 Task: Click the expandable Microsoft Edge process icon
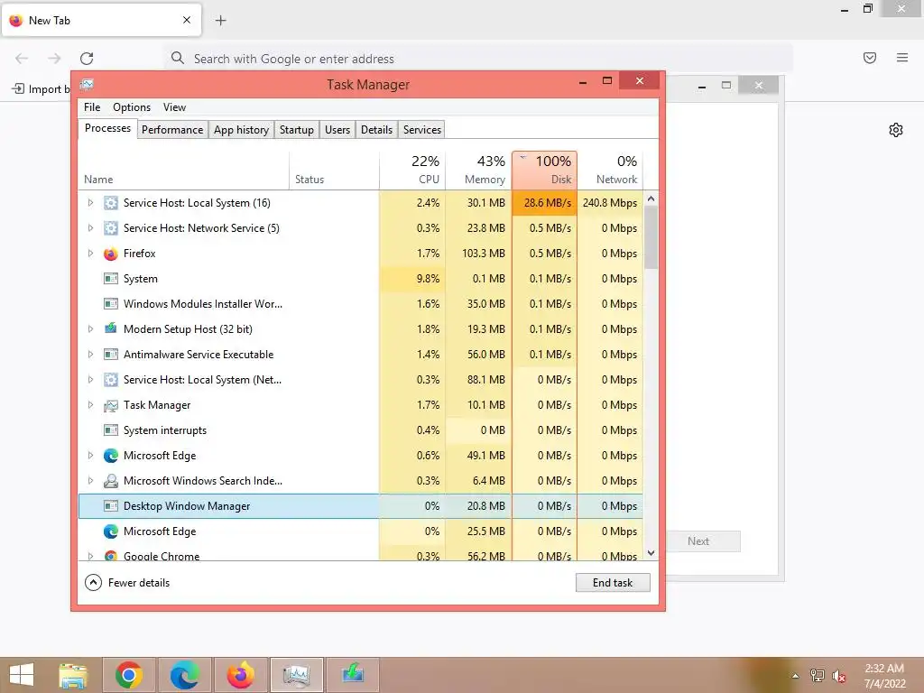pos(110,456)
